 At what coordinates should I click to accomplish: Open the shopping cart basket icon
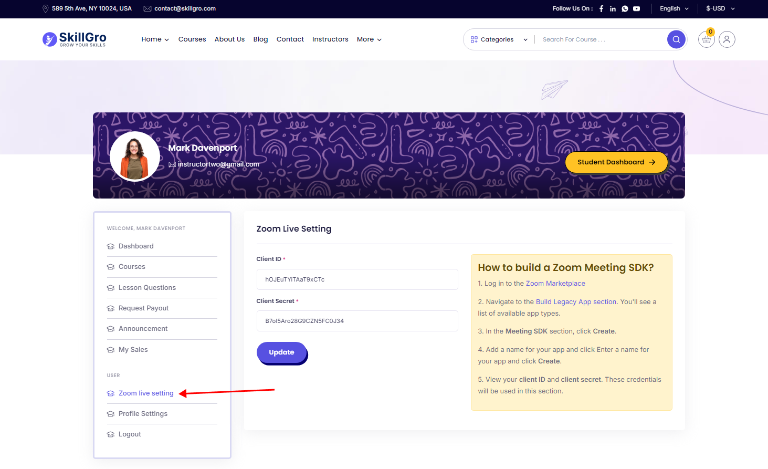(x=707, y=39)
